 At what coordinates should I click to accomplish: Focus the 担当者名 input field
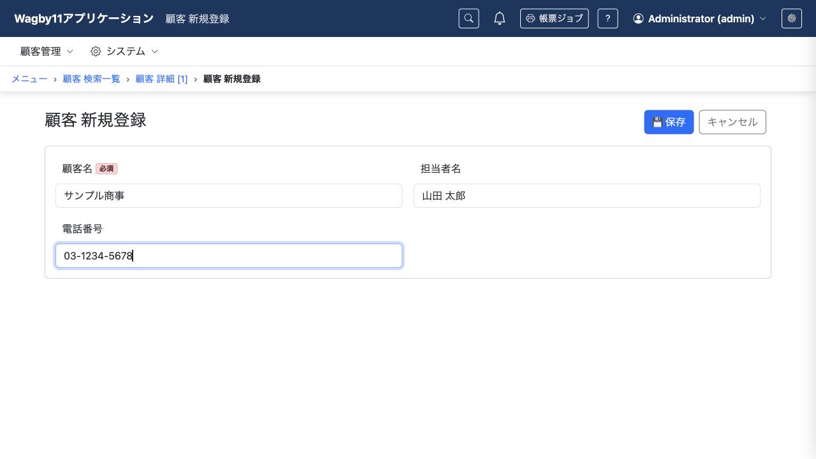pos(587,196)
